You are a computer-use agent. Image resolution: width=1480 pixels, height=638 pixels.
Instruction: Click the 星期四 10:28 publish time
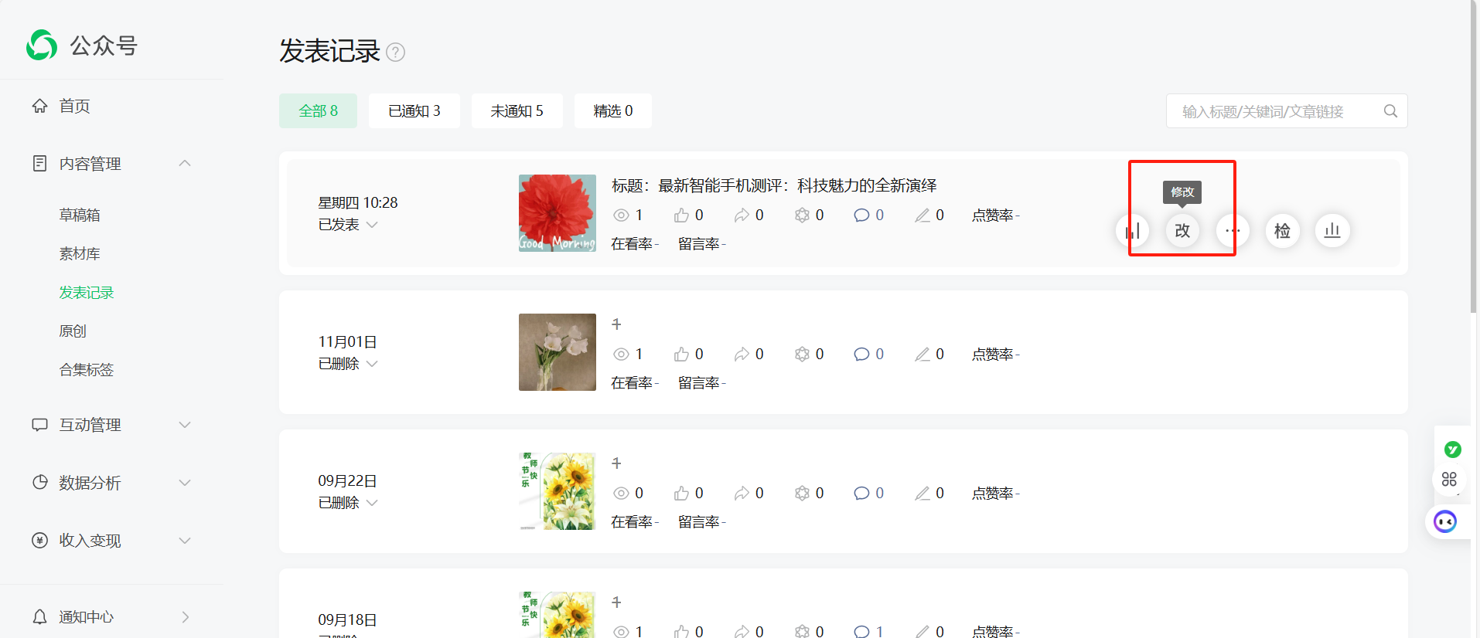358,202
